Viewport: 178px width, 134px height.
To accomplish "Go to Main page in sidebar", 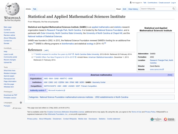I will (x=8, y=27).
